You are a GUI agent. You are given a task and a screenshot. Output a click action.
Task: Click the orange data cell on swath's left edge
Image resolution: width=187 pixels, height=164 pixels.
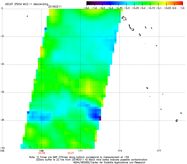click(x=41, y=48)
